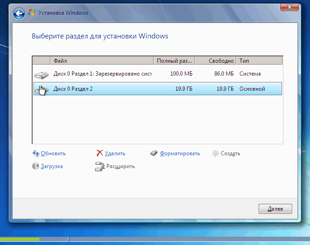Click the red X icon beside Удалить
The height and width of the screenshot is (245, 310).
coord(100,153)
